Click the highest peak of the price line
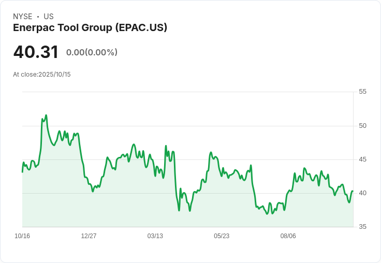The height and width of the screenshot is (263, 381). click(46, 115)
